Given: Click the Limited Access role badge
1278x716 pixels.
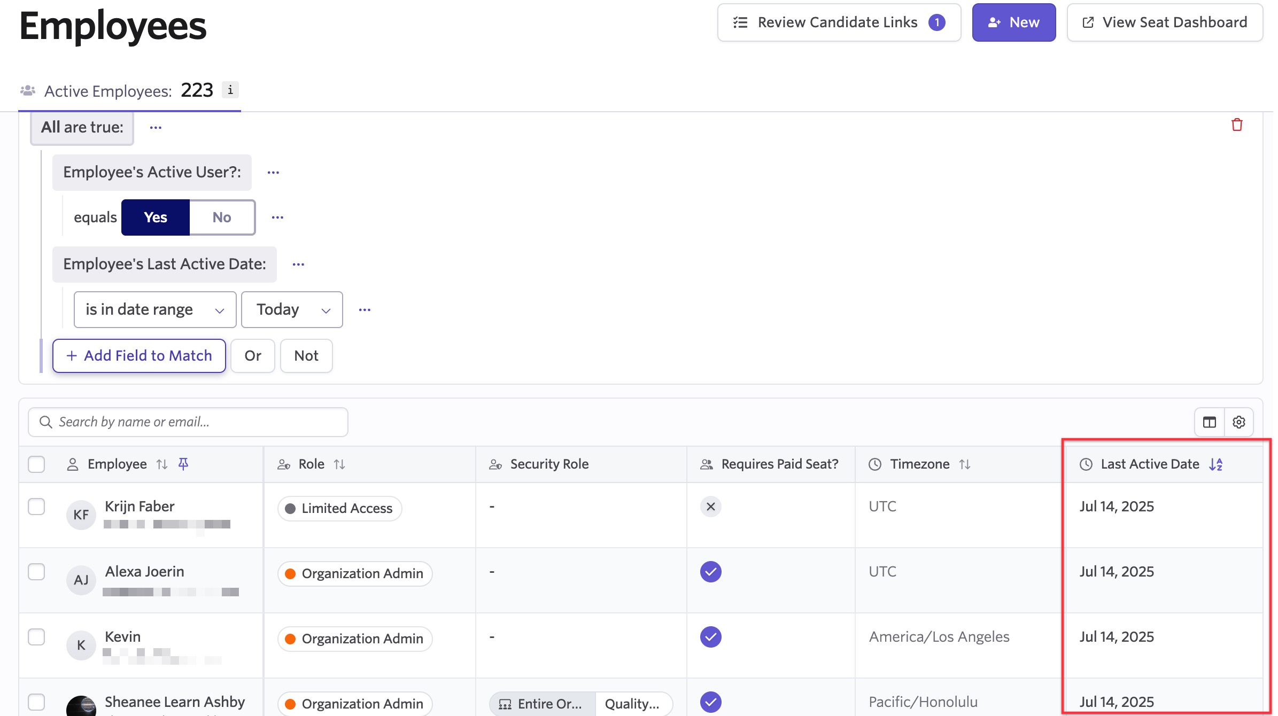Looking at the screenshot, I should tap(340, 509).
